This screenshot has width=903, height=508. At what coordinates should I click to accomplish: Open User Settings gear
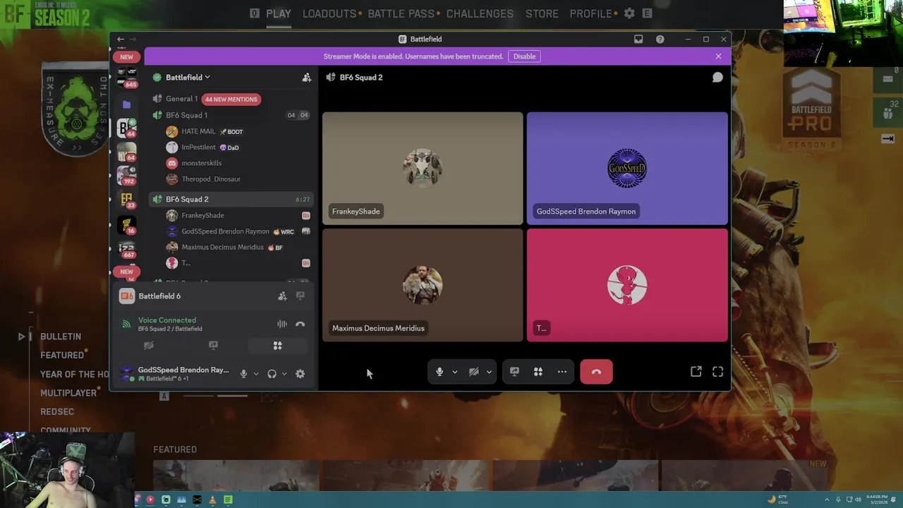pos(301,374)
